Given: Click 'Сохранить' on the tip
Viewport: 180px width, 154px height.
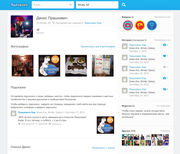Looking at the screenshot, I should [56, 124].
